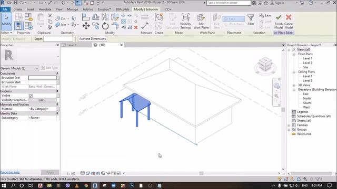337x189 pixels.
Task: Click in the Extrusion End value field
Action: click(42, 78)
